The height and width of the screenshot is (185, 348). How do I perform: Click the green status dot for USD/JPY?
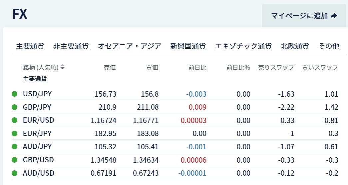coord(14,94)
